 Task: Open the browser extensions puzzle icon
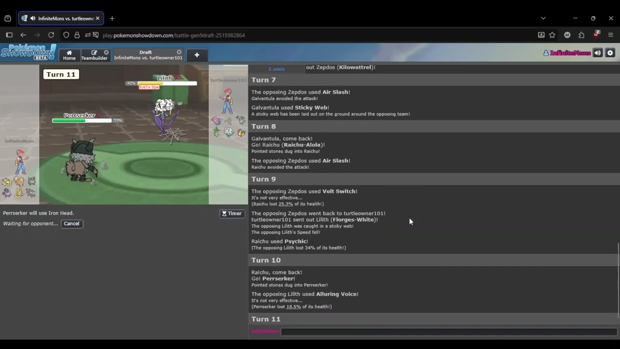click(581, 35)
